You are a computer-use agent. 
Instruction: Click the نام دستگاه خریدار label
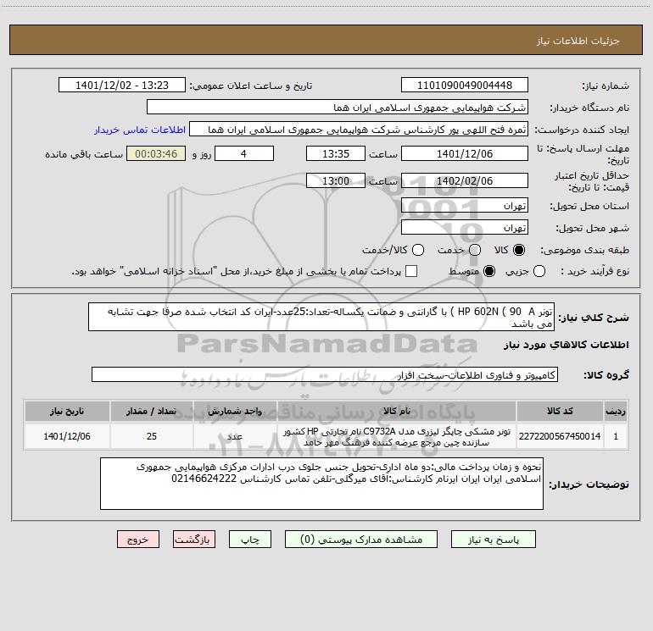[589, 108]
